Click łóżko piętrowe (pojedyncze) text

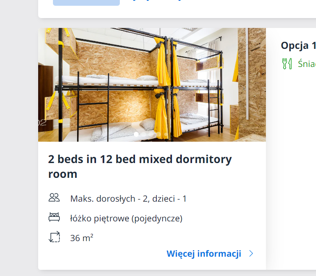pyautogui.click(x=126, y=218)
